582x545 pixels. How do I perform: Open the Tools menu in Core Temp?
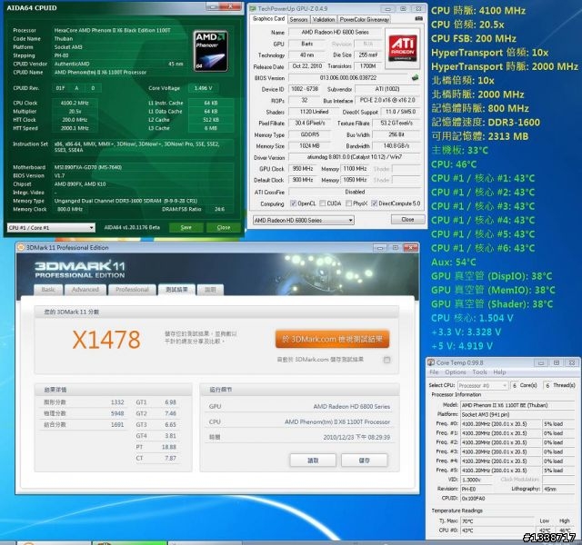479,372
